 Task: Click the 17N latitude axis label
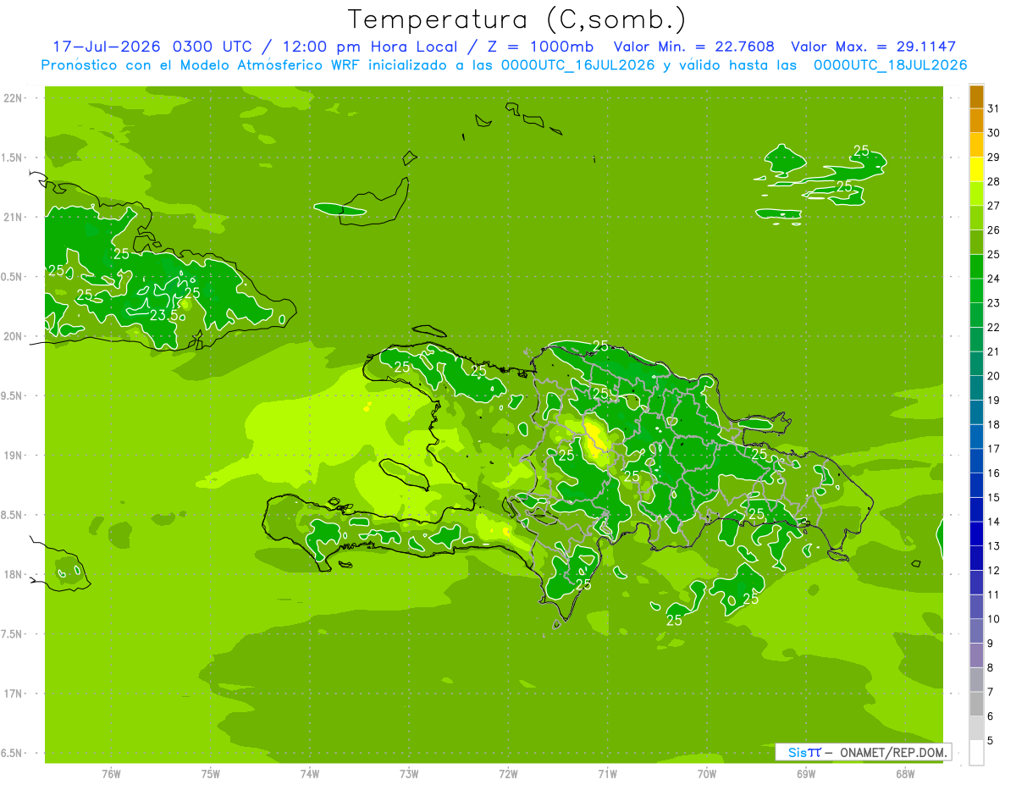[x=14, y=694]
